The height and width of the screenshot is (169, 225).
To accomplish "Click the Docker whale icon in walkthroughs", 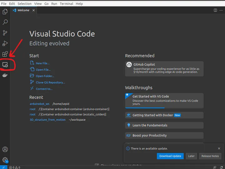I will (129, 115).
